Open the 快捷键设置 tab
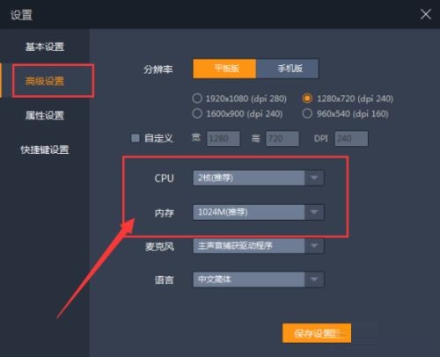440x357 pixels. click(x=45, y=149)
